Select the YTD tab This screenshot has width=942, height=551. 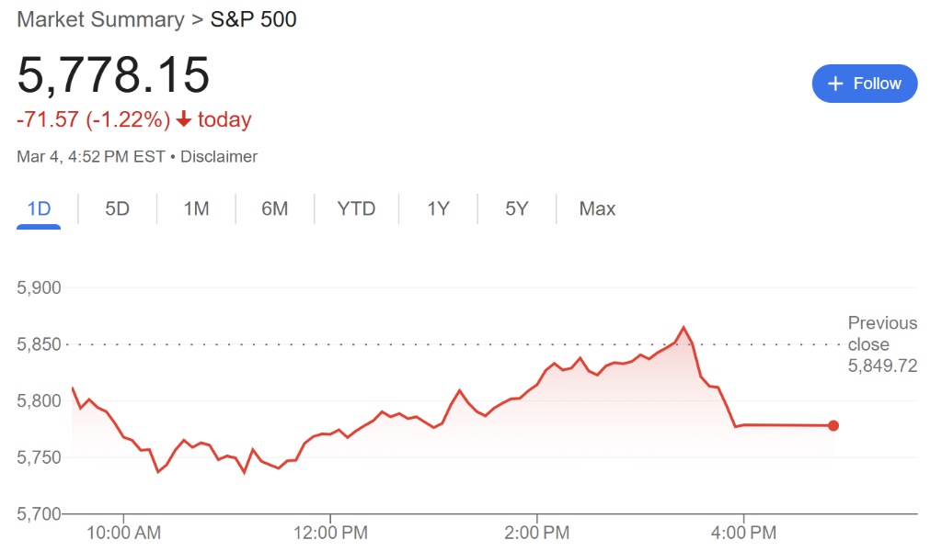pos(356,209)
